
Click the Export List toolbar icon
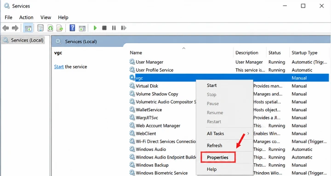(60, 28)
